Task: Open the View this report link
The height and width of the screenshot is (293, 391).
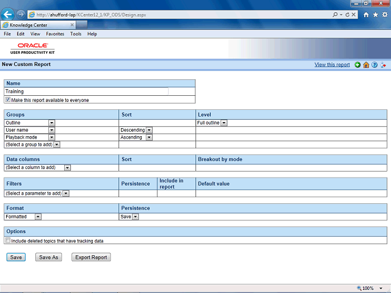Action: coord(332,65)
